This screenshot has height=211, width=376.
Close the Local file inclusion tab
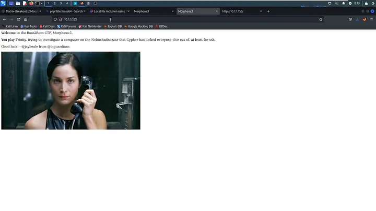click(128, 11)
